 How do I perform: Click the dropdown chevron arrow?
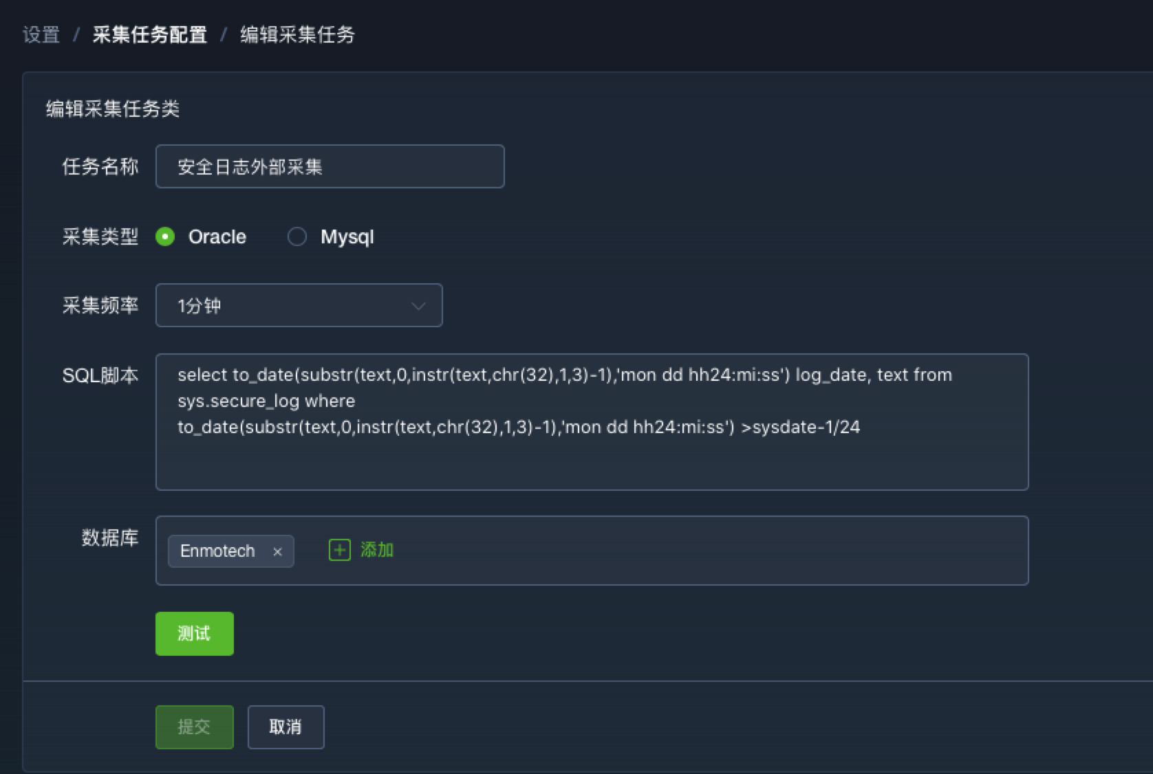click(x=418, y=306)
